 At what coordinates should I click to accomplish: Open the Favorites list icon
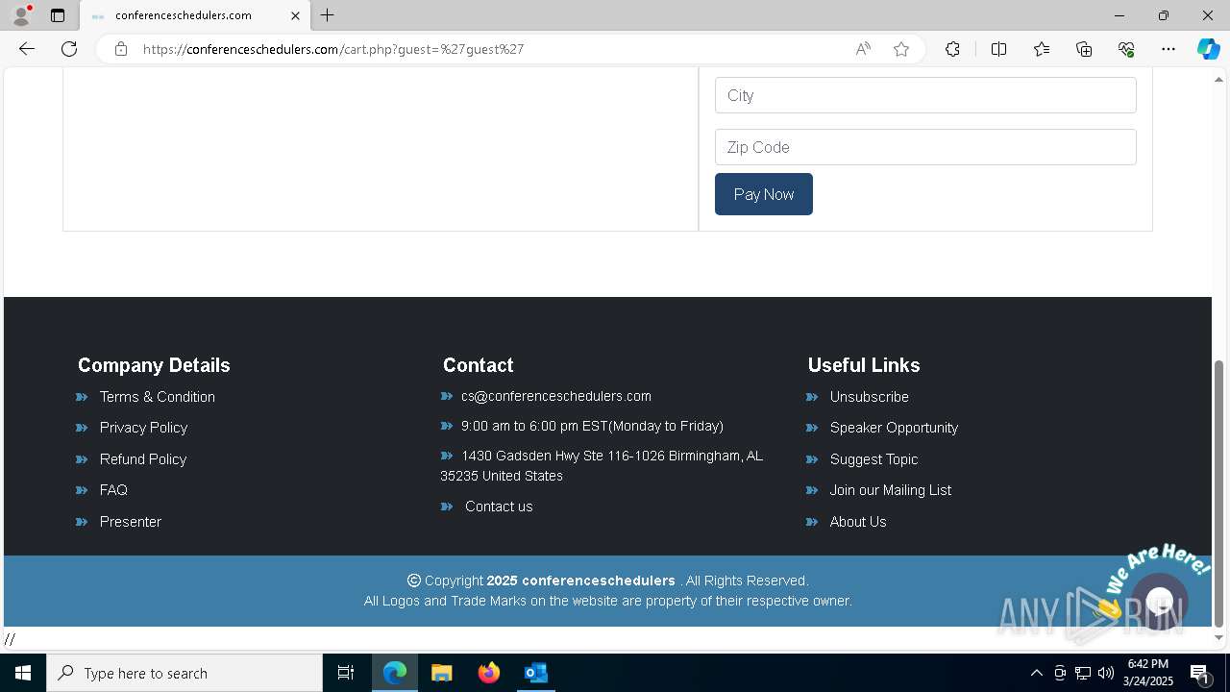pos(1042,49)
